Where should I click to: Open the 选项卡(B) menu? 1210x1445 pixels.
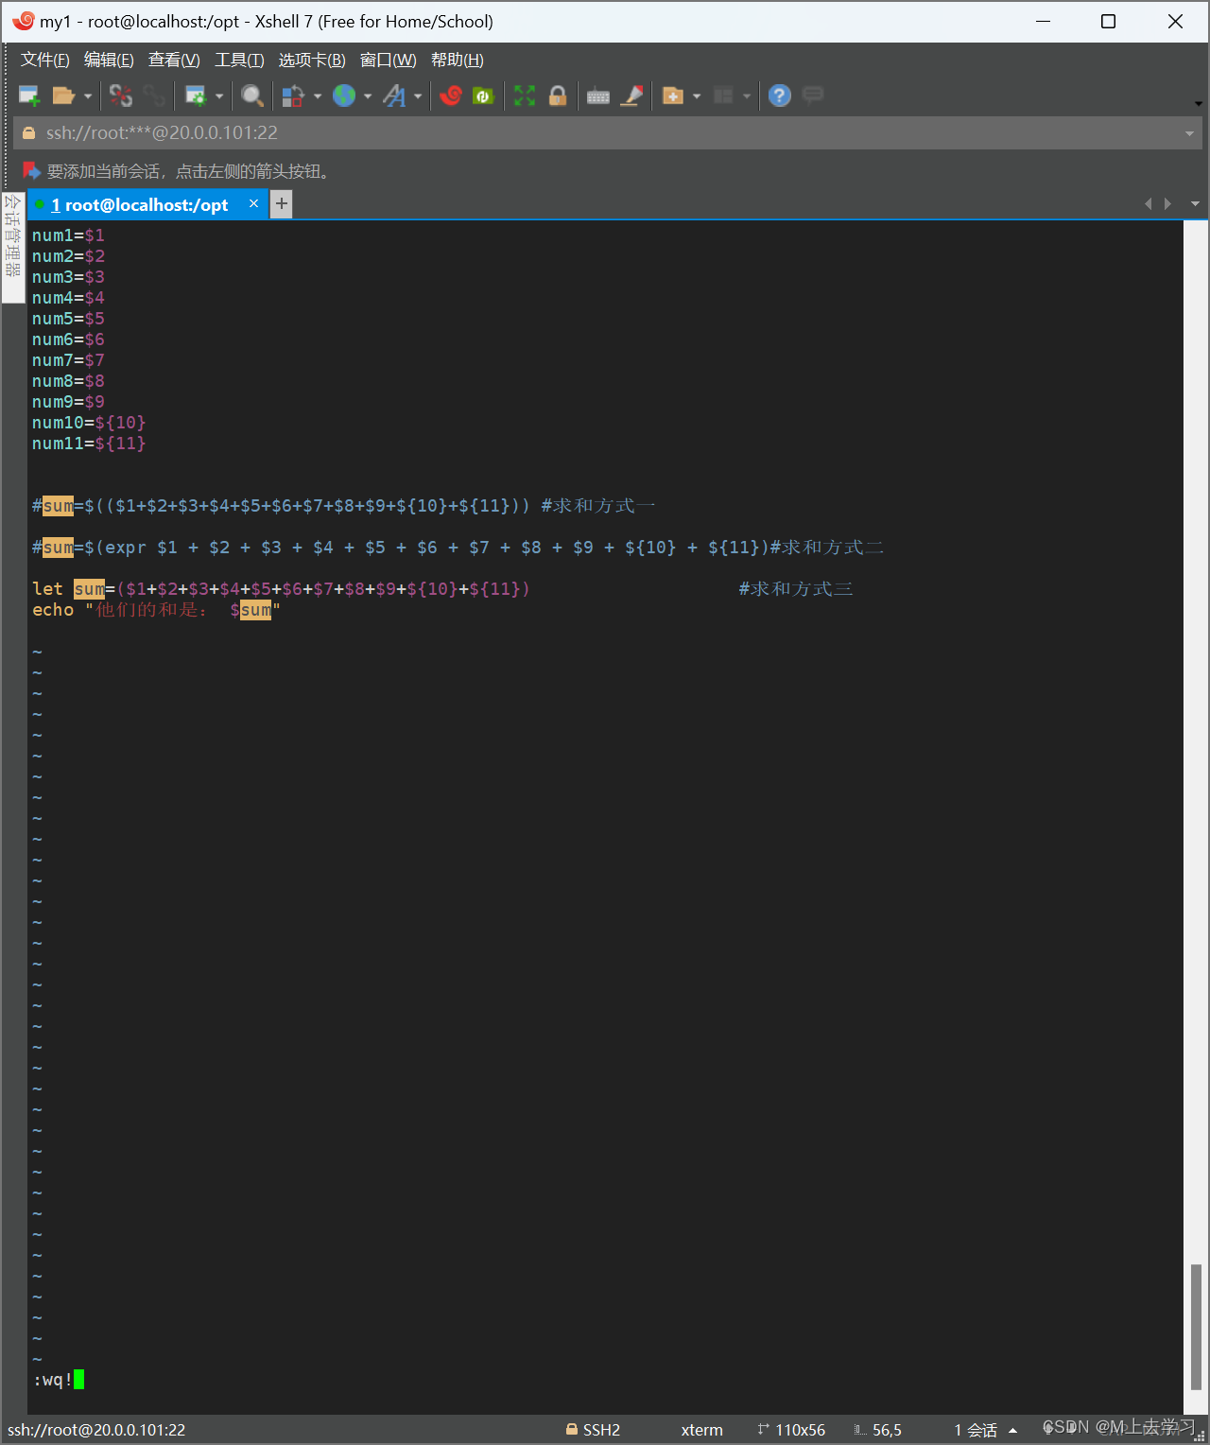click(x=312, y=60)
